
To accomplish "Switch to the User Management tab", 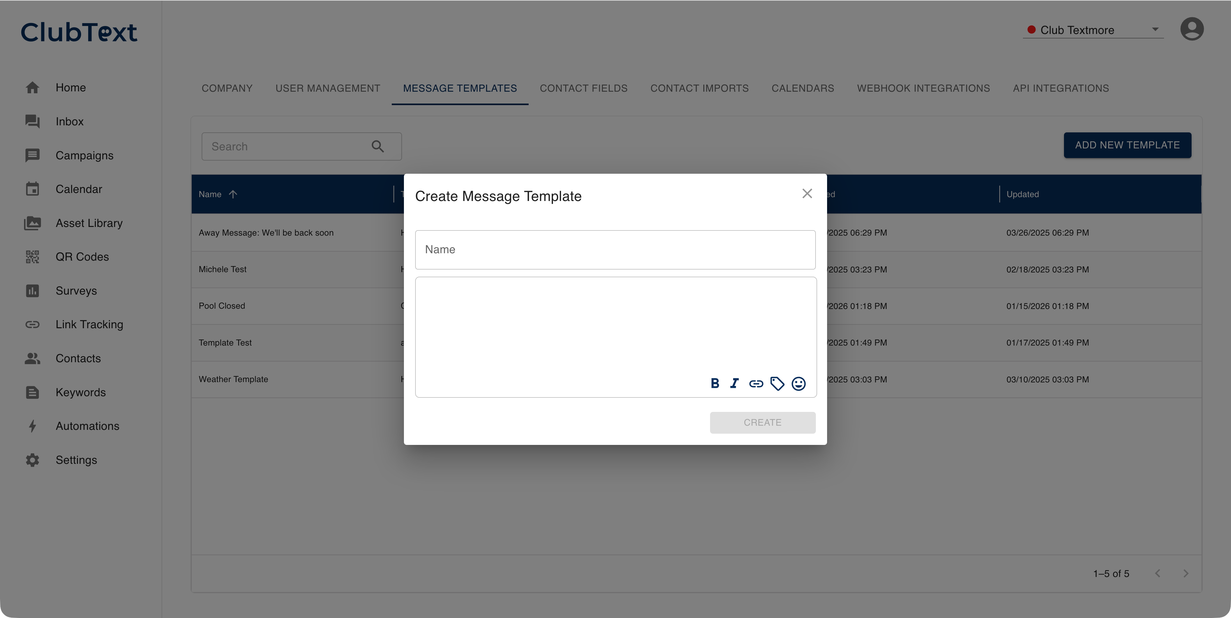I will pyautogui.click(x=328, y=88).
